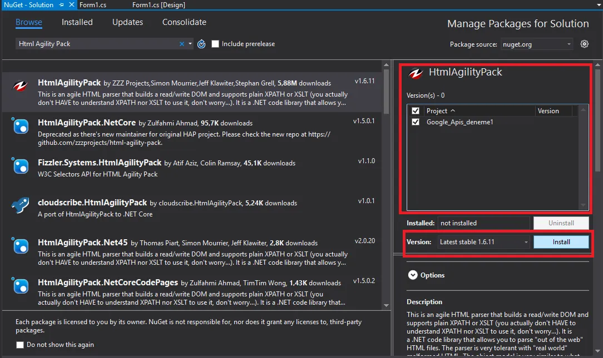The height and width of the screenshot is (358, 603).
Task: Switch to the Updates tab
Action: point(128,22)
